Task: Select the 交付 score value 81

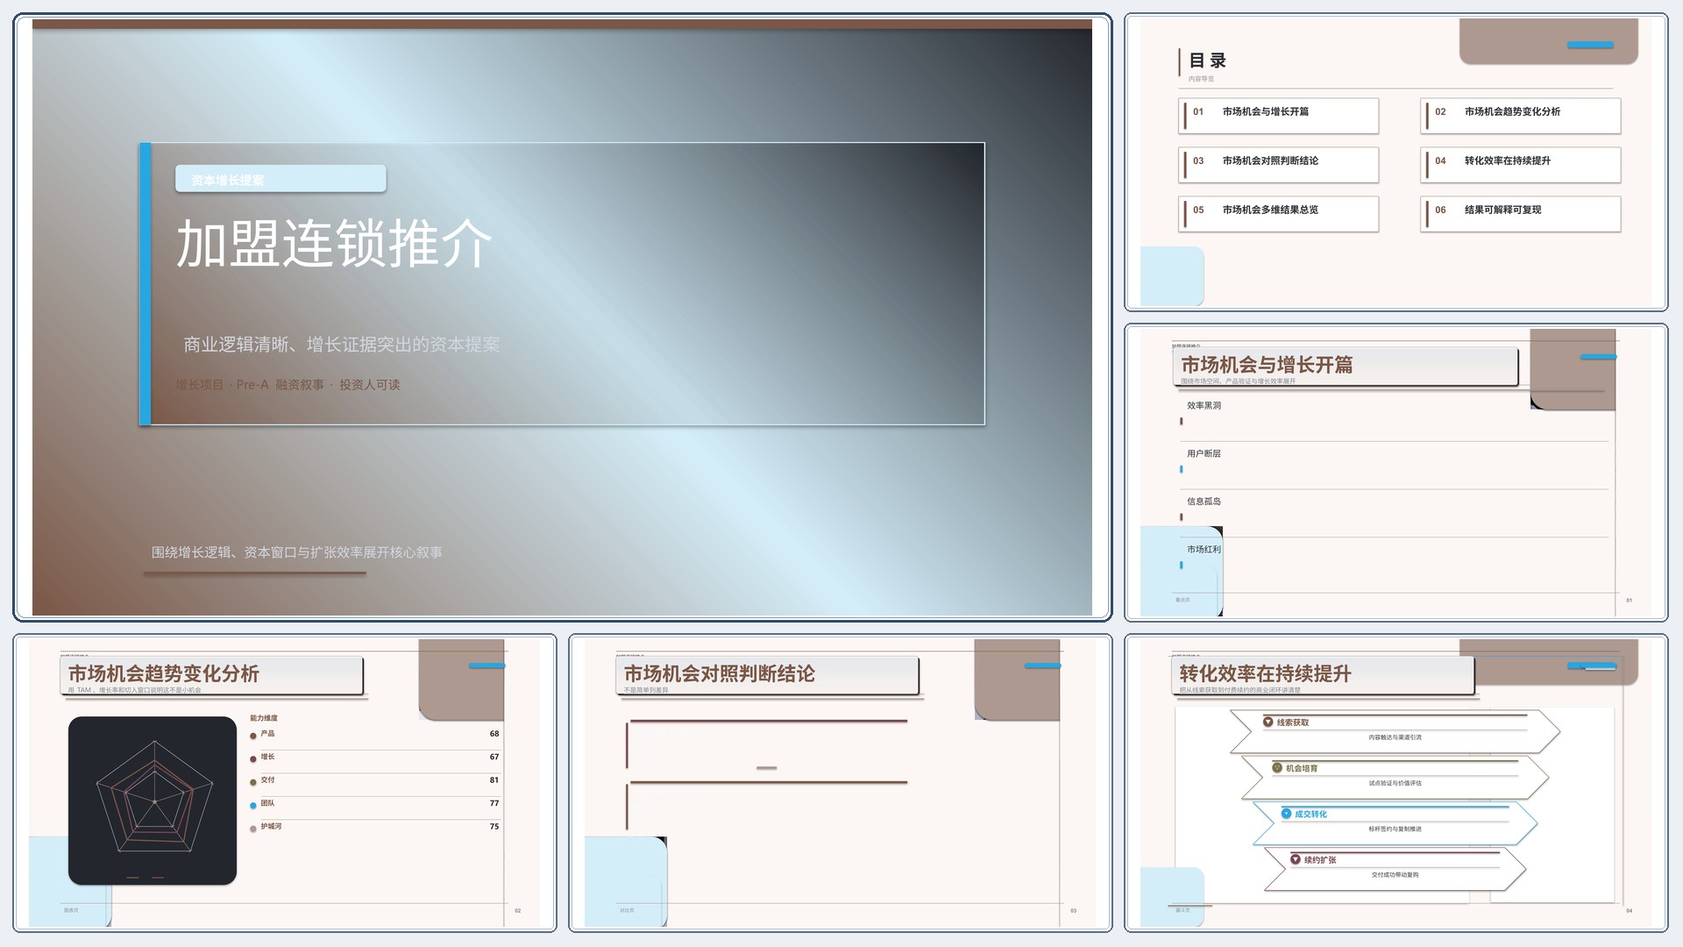Action: coord(494,780)
